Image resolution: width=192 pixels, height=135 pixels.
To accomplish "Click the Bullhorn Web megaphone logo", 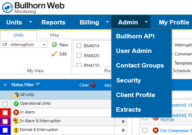I will tap(7, 8).
